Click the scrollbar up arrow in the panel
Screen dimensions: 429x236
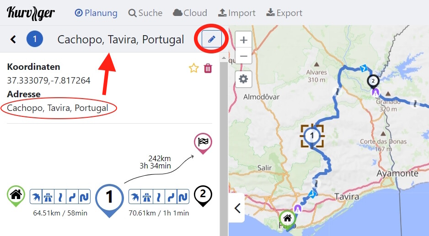point(224,58)
